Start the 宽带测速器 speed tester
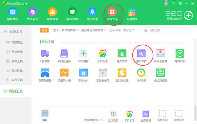 (x=45, y=75)
